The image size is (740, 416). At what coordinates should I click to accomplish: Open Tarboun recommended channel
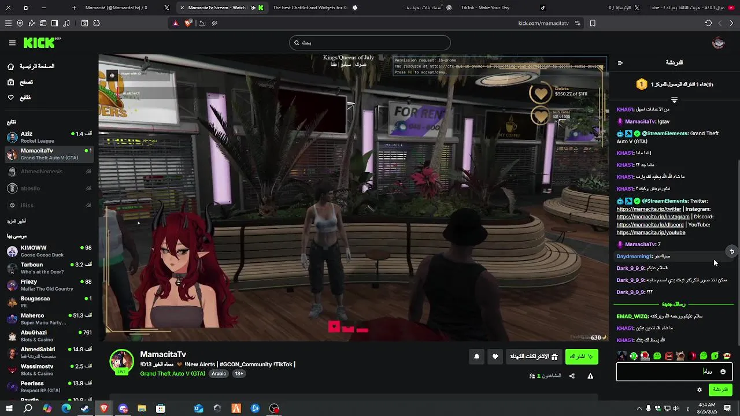49,268
